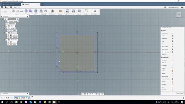Open Chrome from the taskbar
Viewport: 185px width, 104px height.
pos(21,102)
